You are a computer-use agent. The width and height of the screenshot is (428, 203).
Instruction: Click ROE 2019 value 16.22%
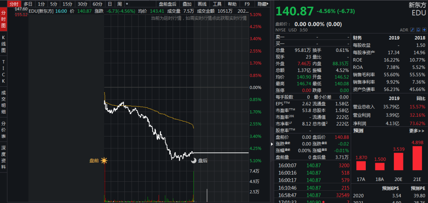click(x=392, y=60)
